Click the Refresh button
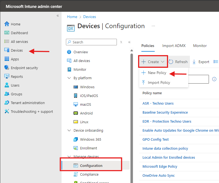 (x=178, y=62)
